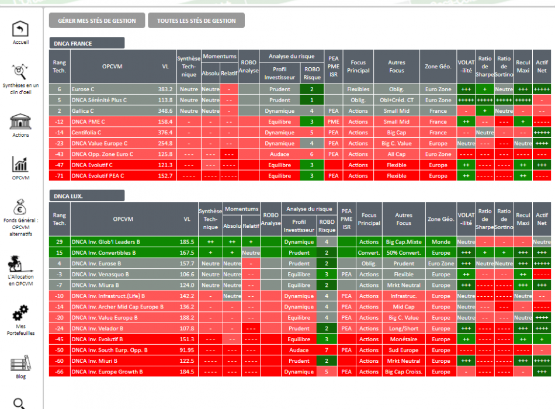Click Monétaire cell for DNCA Inv. Evolutif B
The width and height of the screenshot is (555, 409).
coord(404,339)
